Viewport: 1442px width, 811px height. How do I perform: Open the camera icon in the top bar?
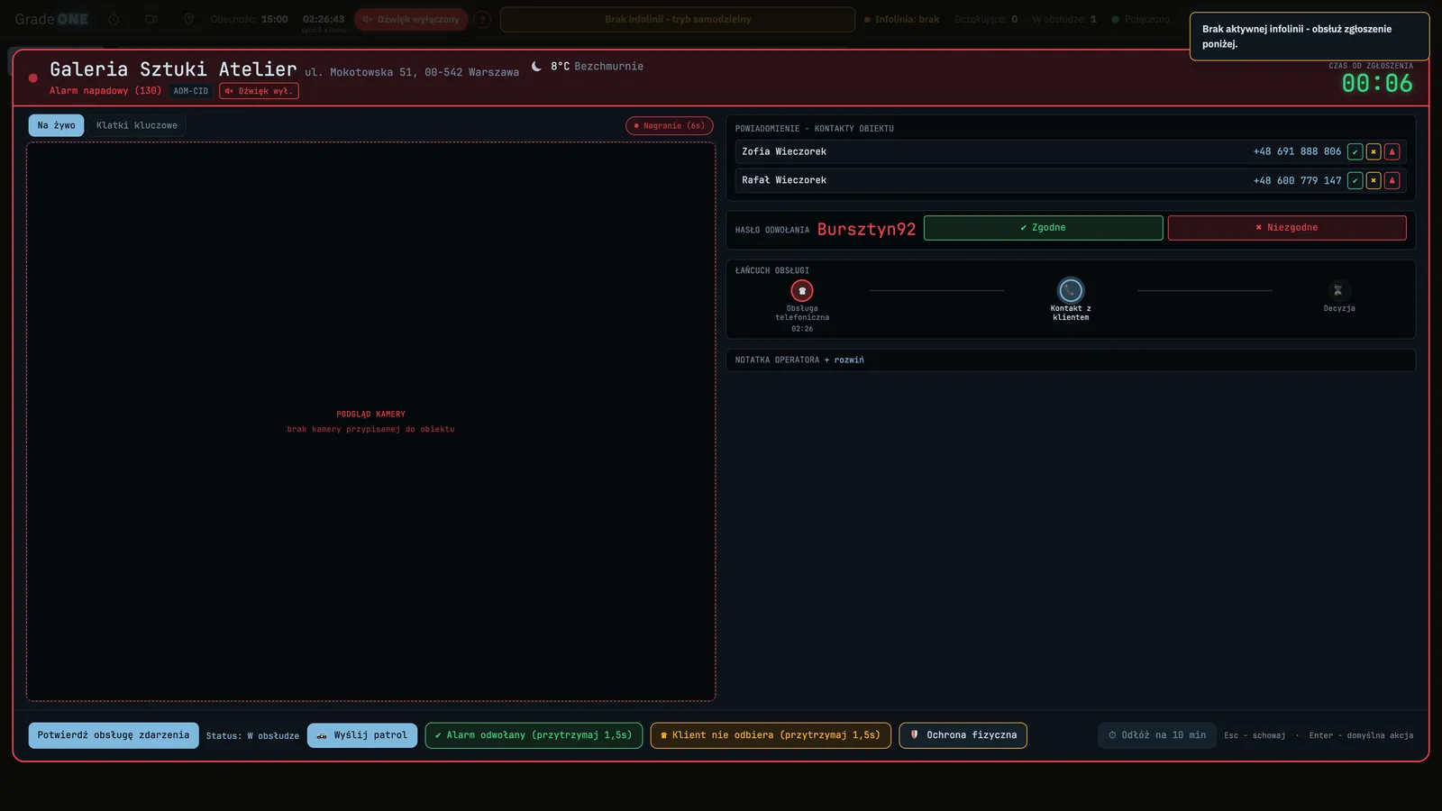[151, 19]
